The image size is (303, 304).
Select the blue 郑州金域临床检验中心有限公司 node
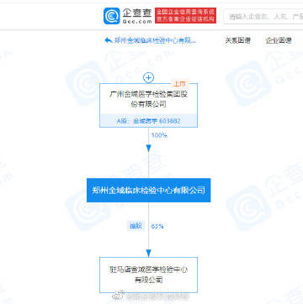click(148, 190)
